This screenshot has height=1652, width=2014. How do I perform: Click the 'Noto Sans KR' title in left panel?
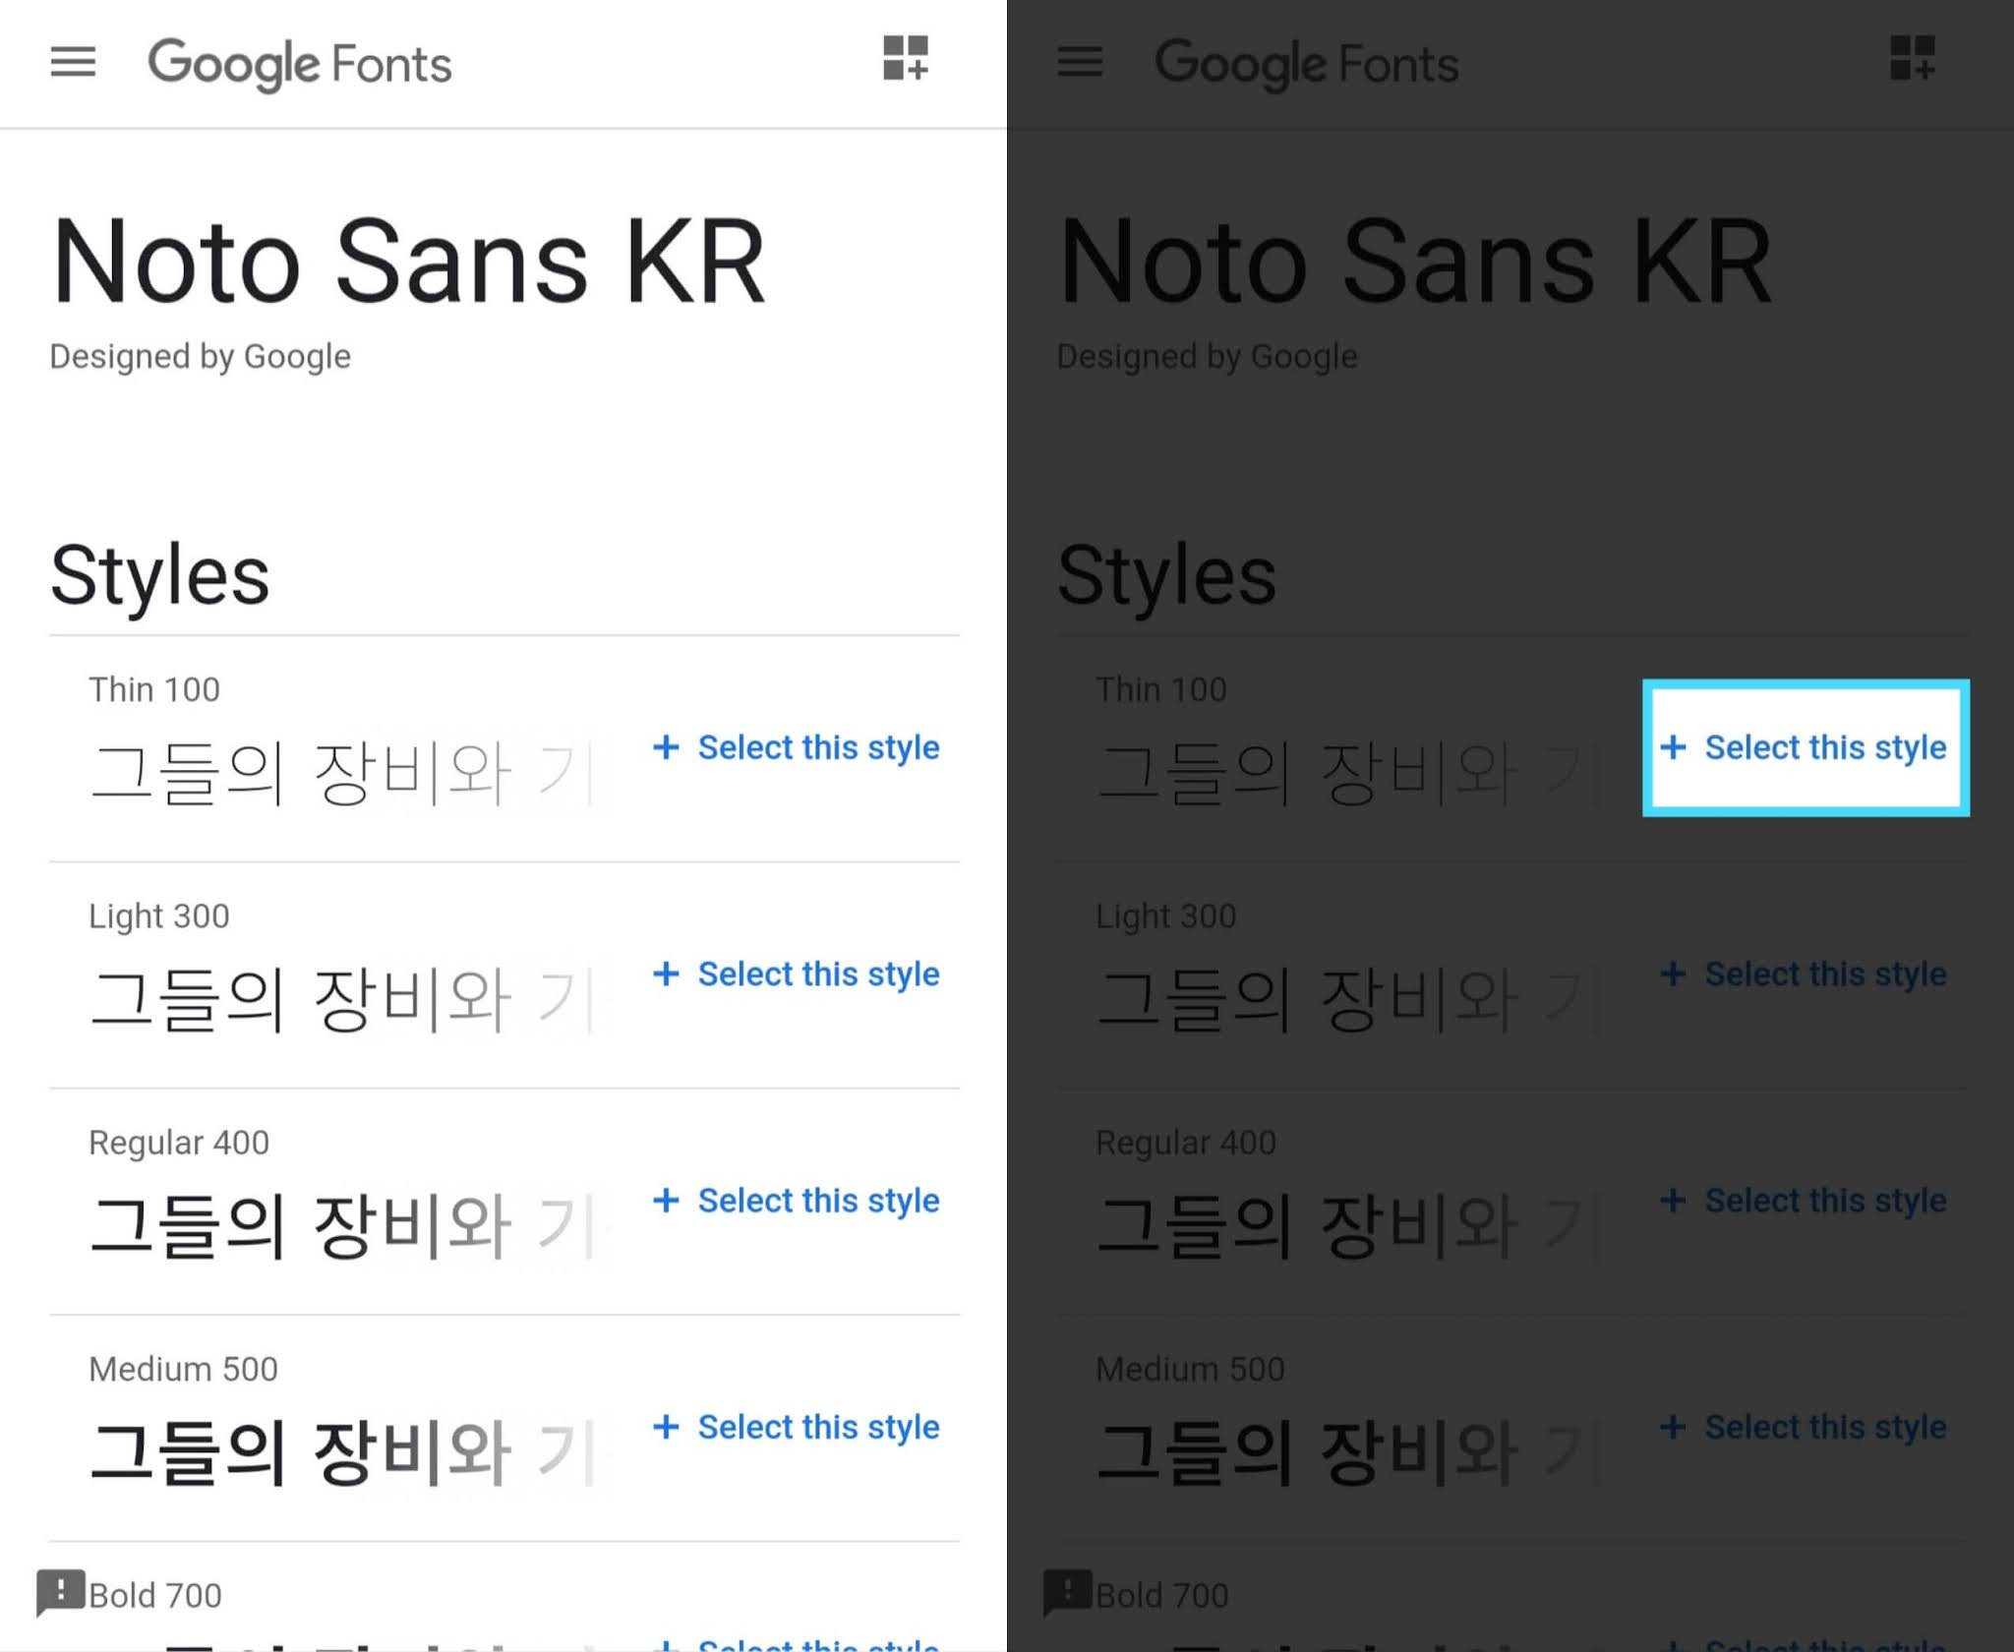(x=408, y=261)
